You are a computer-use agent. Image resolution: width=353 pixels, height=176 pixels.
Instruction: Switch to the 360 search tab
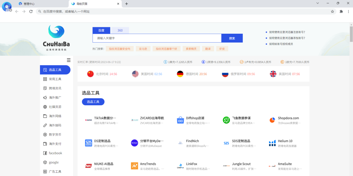[x=120, y=30]
